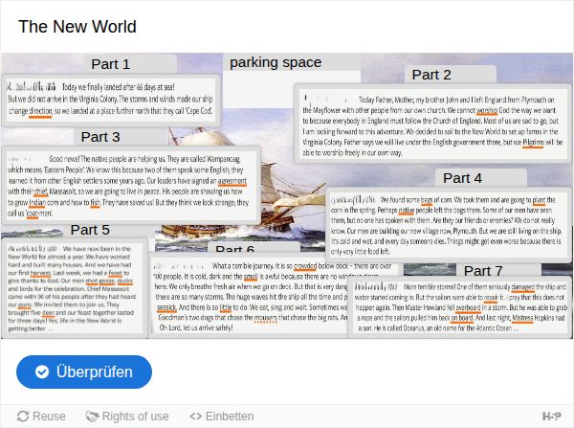Select text card about Master Howland overboard

(460, 307)
